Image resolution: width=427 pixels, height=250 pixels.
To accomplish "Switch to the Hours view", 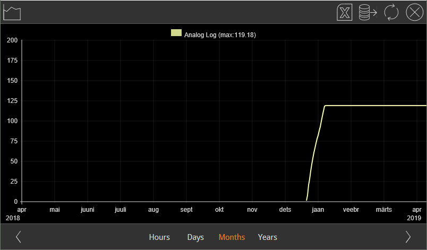I will pos(159,237).
